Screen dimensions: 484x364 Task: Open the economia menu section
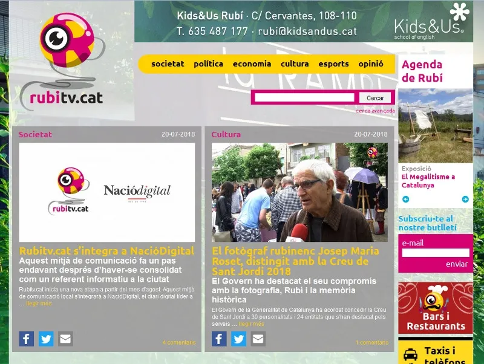(252, 64)
